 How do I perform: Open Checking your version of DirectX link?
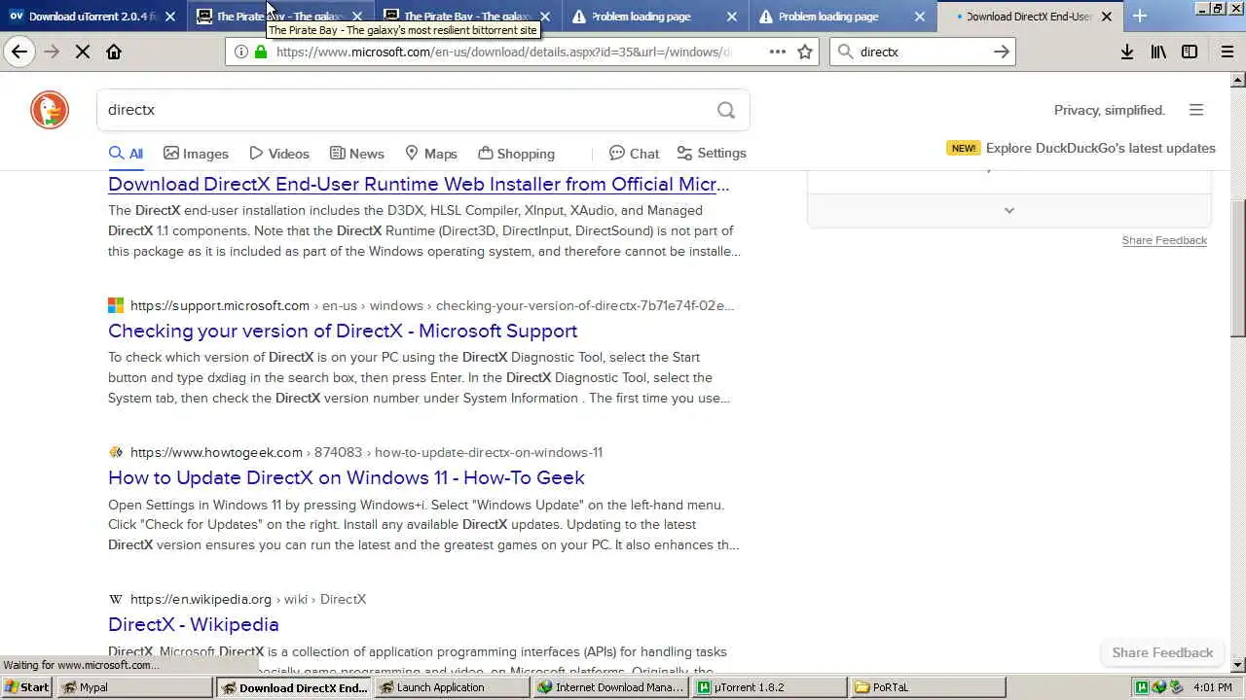pos(343,331)
